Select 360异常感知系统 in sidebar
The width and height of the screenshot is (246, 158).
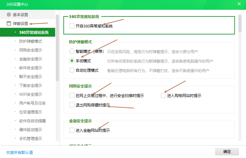pyautogui.click(x=28, y=32)
